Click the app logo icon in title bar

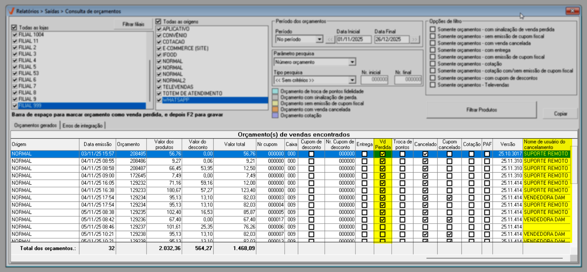[x=12, y=11]
